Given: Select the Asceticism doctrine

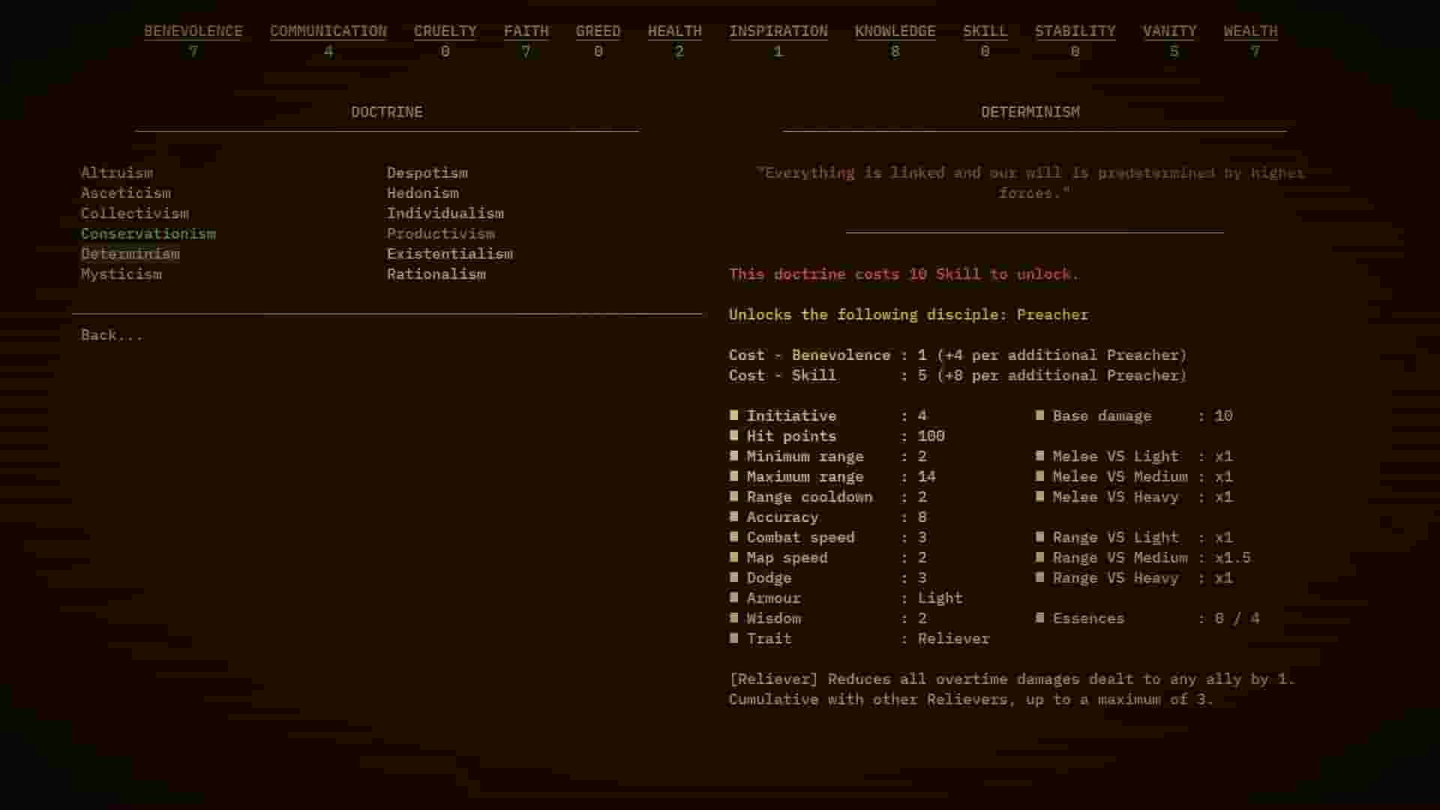Looking at the screenshot, I should [125, 193].
